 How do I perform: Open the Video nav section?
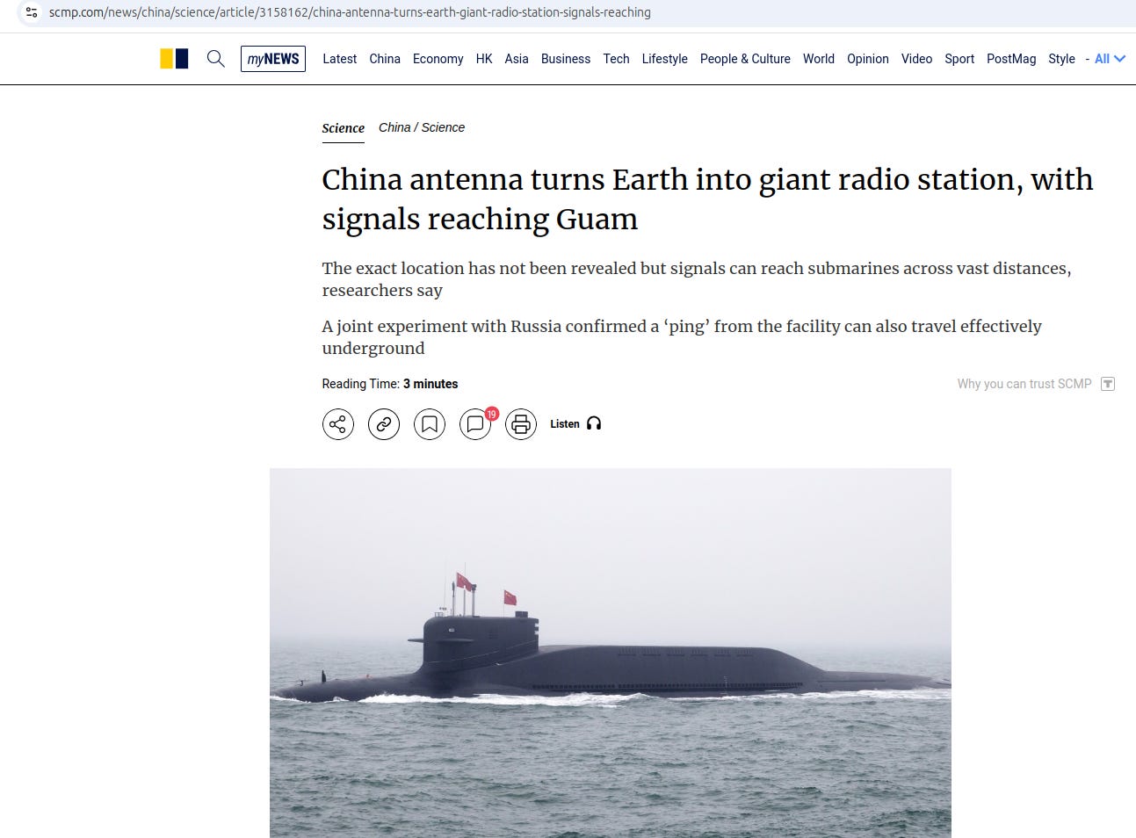[x=916, y=59]
